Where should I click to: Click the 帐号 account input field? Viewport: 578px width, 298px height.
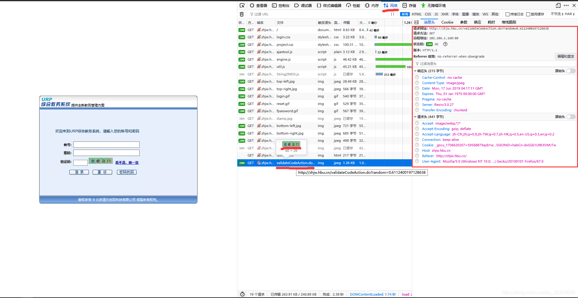point(106,145)
